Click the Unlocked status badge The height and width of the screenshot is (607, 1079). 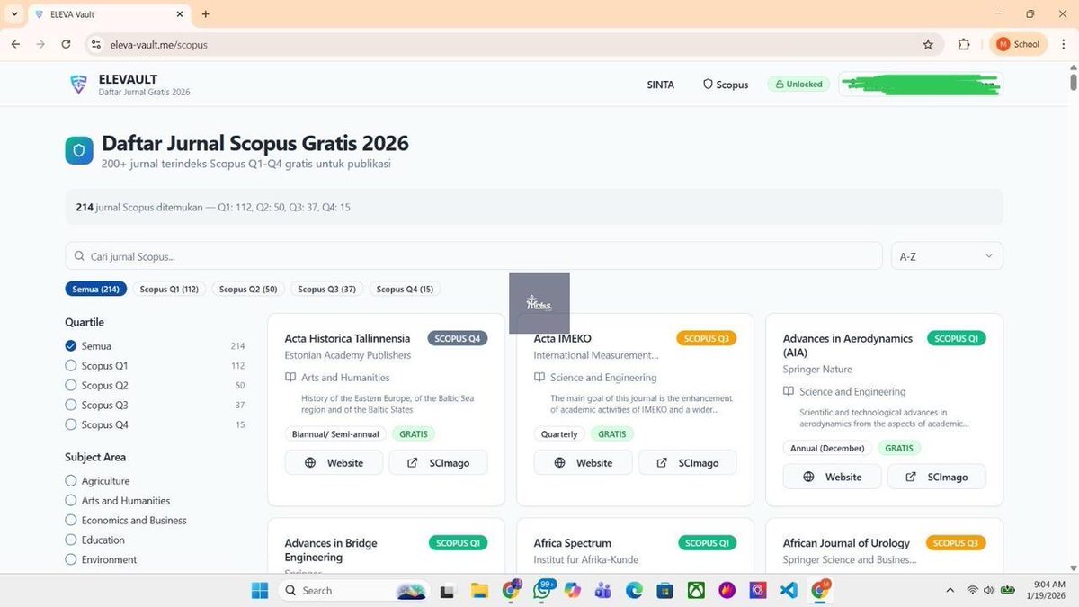coord(798,84)
